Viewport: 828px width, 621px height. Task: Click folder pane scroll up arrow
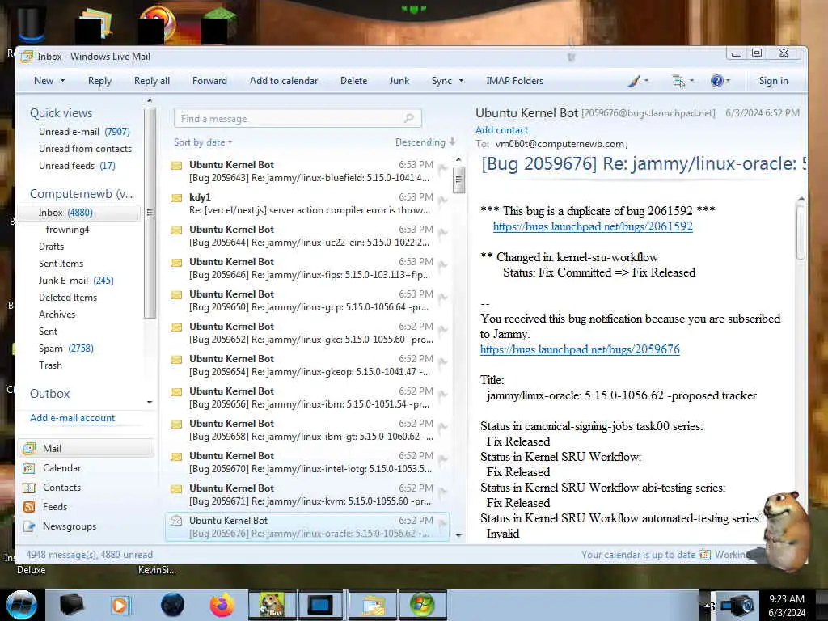[x=150, y=100]
